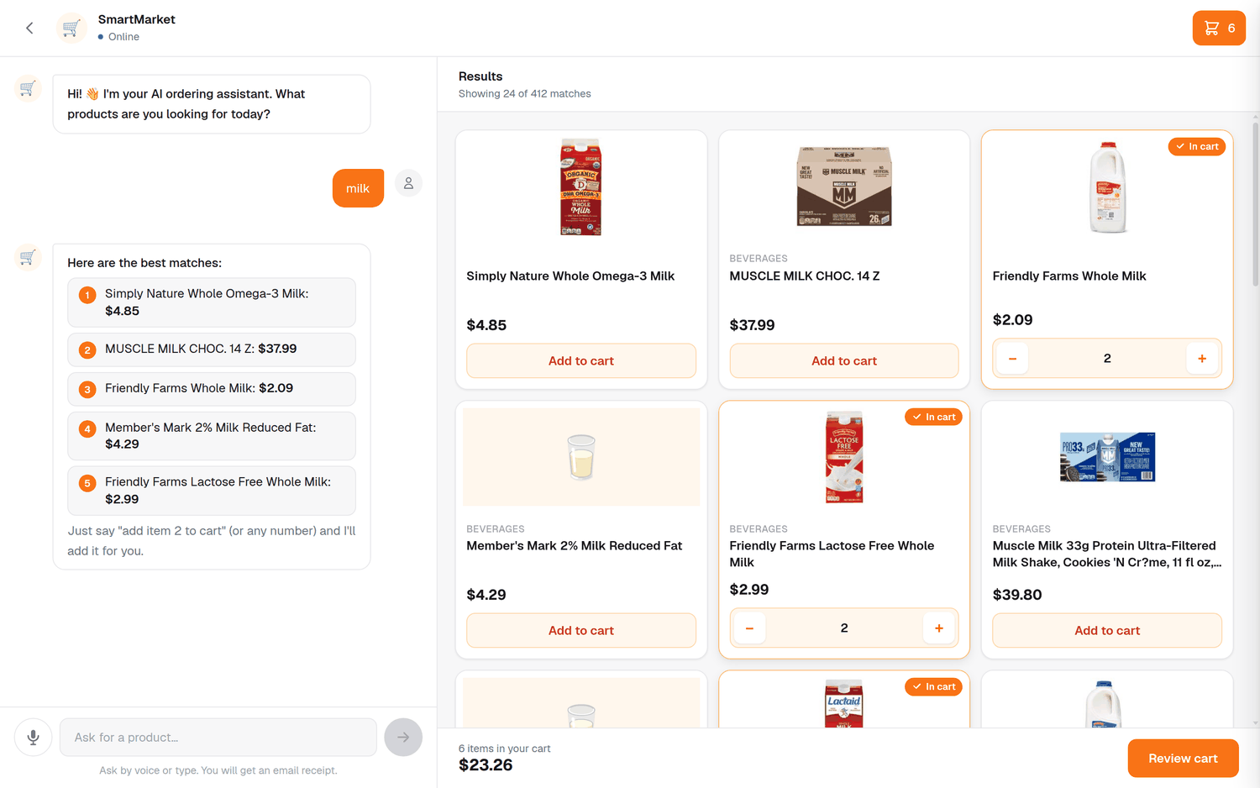Add Member's Mark 2% Milk to cart

click(x=581, y=630)
